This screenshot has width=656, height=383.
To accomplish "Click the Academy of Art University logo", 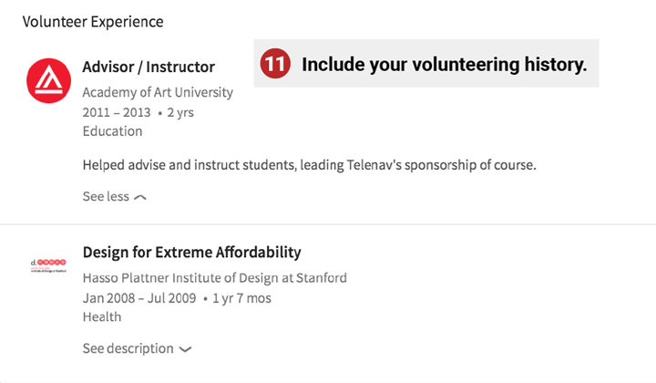I will click(x=48, y=81).
